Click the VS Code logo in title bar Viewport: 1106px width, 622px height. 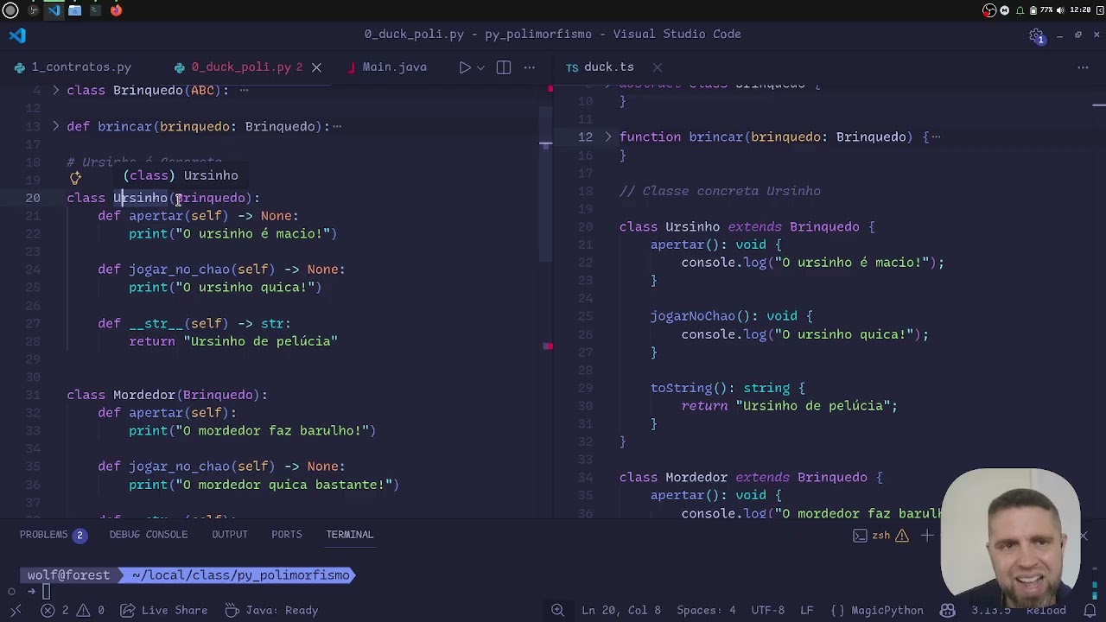point(17,35)
